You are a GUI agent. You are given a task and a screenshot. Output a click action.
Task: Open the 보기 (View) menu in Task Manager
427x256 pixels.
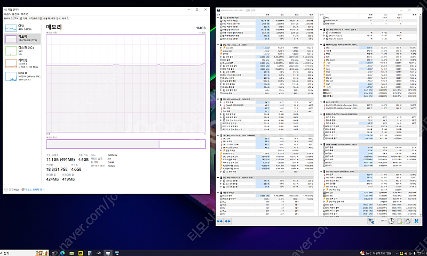[24, 14]
